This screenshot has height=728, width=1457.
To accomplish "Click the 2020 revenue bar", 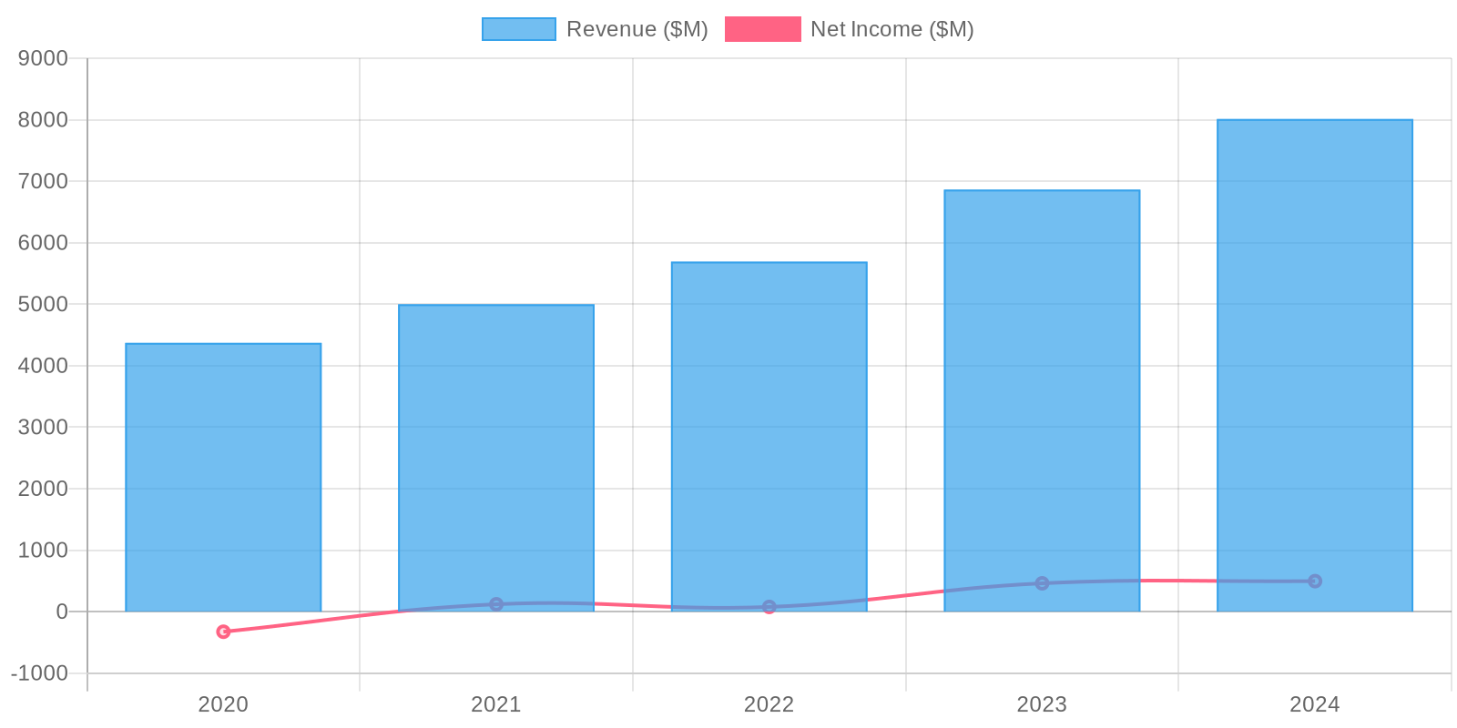I will point(223,473).
